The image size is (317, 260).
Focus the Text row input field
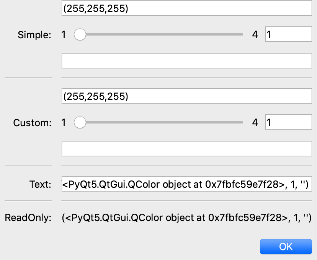coord(186,185)
